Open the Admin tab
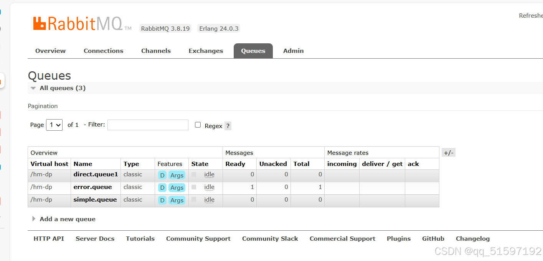Image resolution: width=543 pixels, height=261 pixels. point(294,51)
